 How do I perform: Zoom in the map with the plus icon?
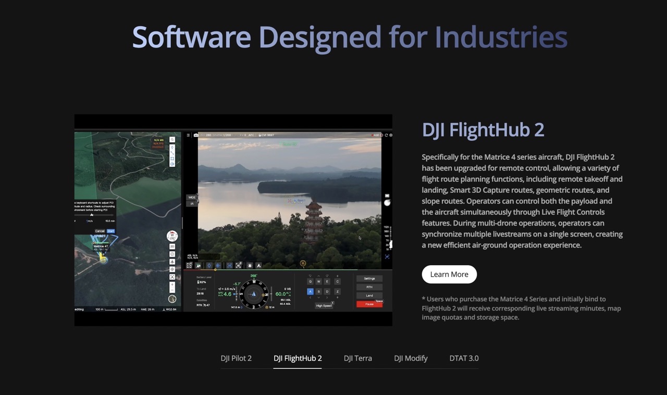coord(172,284)
